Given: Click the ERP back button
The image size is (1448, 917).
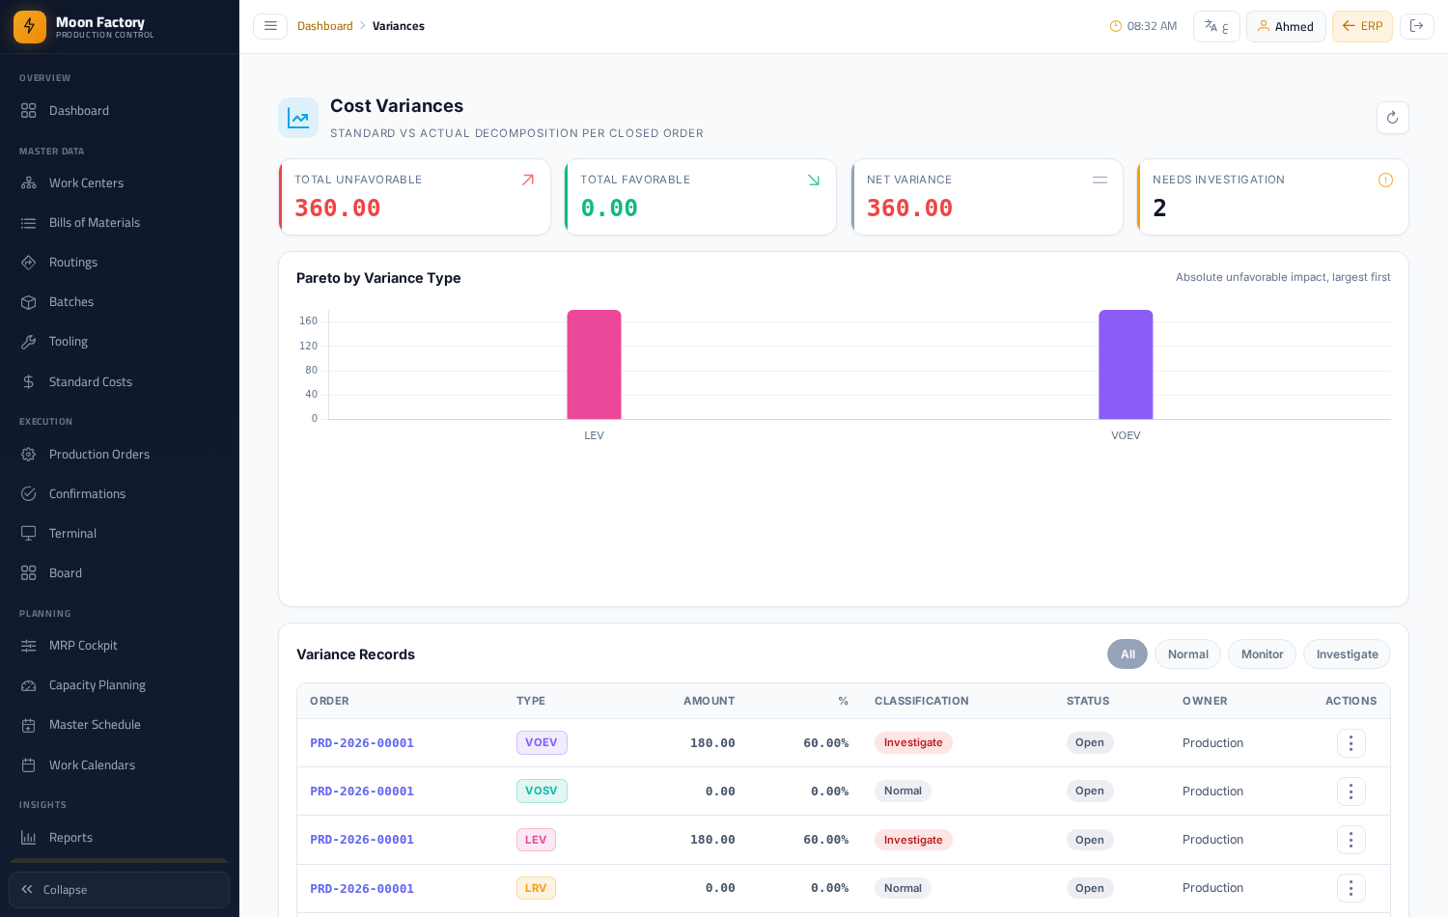Looking at the screenshot, I should [1362, 26].
